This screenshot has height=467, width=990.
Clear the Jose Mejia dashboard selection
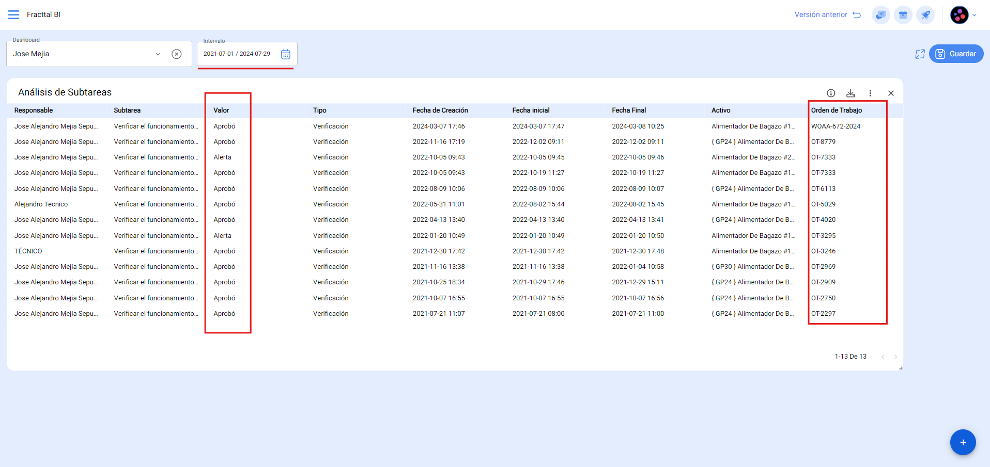tap(177, 54)
